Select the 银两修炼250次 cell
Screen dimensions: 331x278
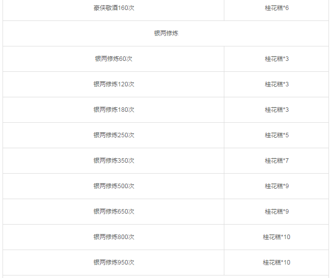coord(114,135)
